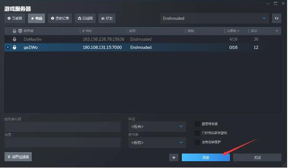Open the History tab

point(60,19)
